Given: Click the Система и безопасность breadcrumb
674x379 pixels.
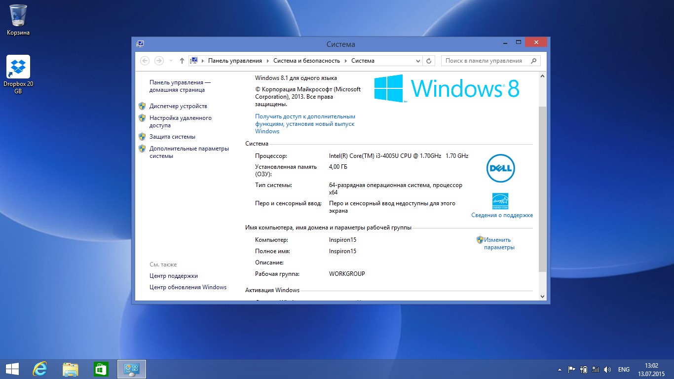Looking at the screenshot, I should [x=306, y=61].
